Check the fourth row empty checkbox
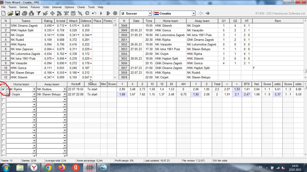 pos(3,105)
